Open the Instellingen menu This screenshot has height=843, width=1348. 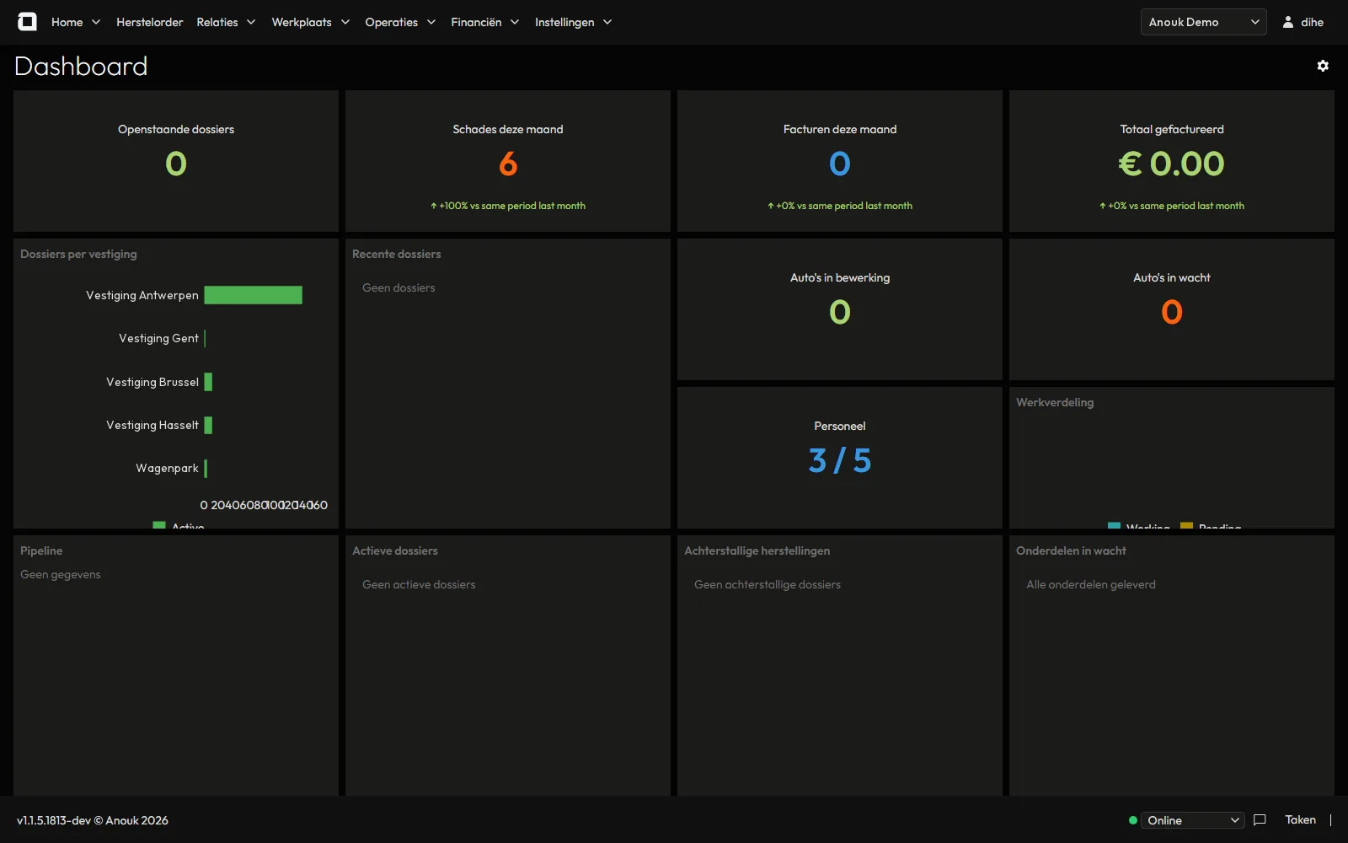[573, 22]
